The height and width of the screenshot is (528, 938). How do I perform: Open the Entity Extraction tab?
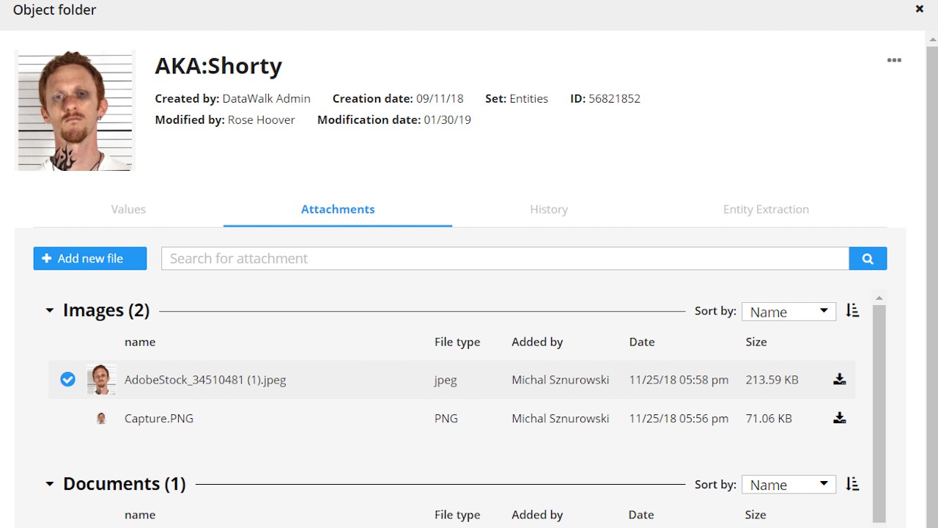[x=766, y=209]
